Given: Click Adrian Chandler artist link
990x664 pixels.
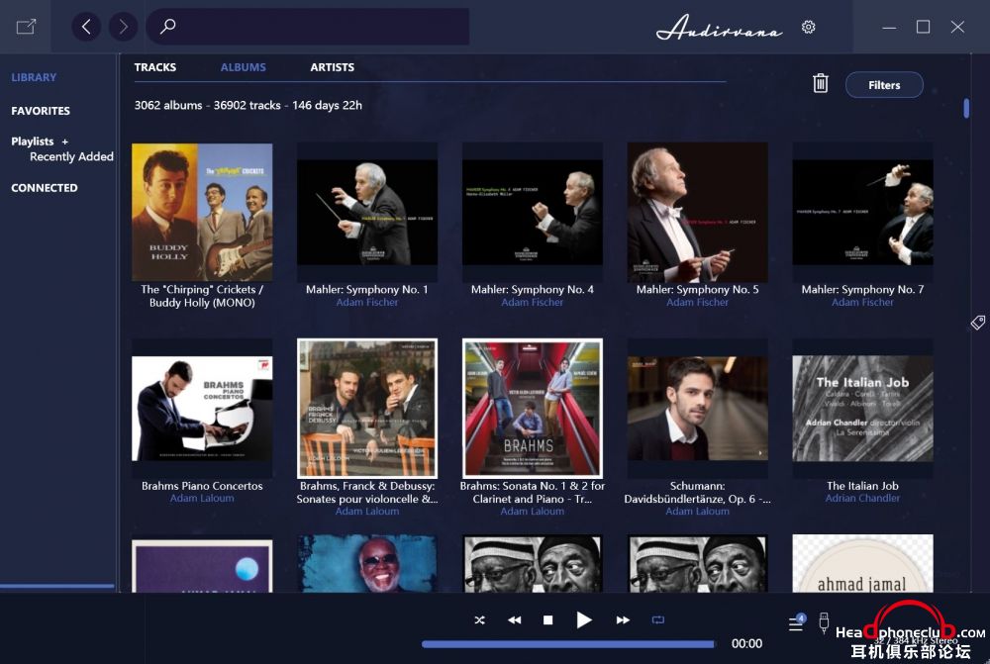Looking at the screenshot, I should point(862,498).
